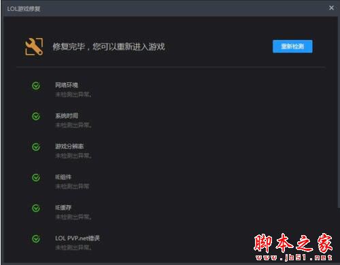Viewport: 340px width, 265px height.
Task: Click the orange wrench repair icon
Action: click(x=34, y=47)
